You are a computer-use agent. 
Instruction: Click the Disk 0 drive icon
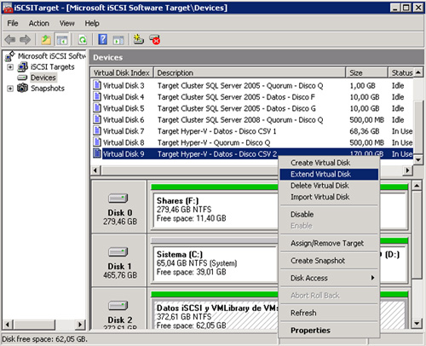118,199
